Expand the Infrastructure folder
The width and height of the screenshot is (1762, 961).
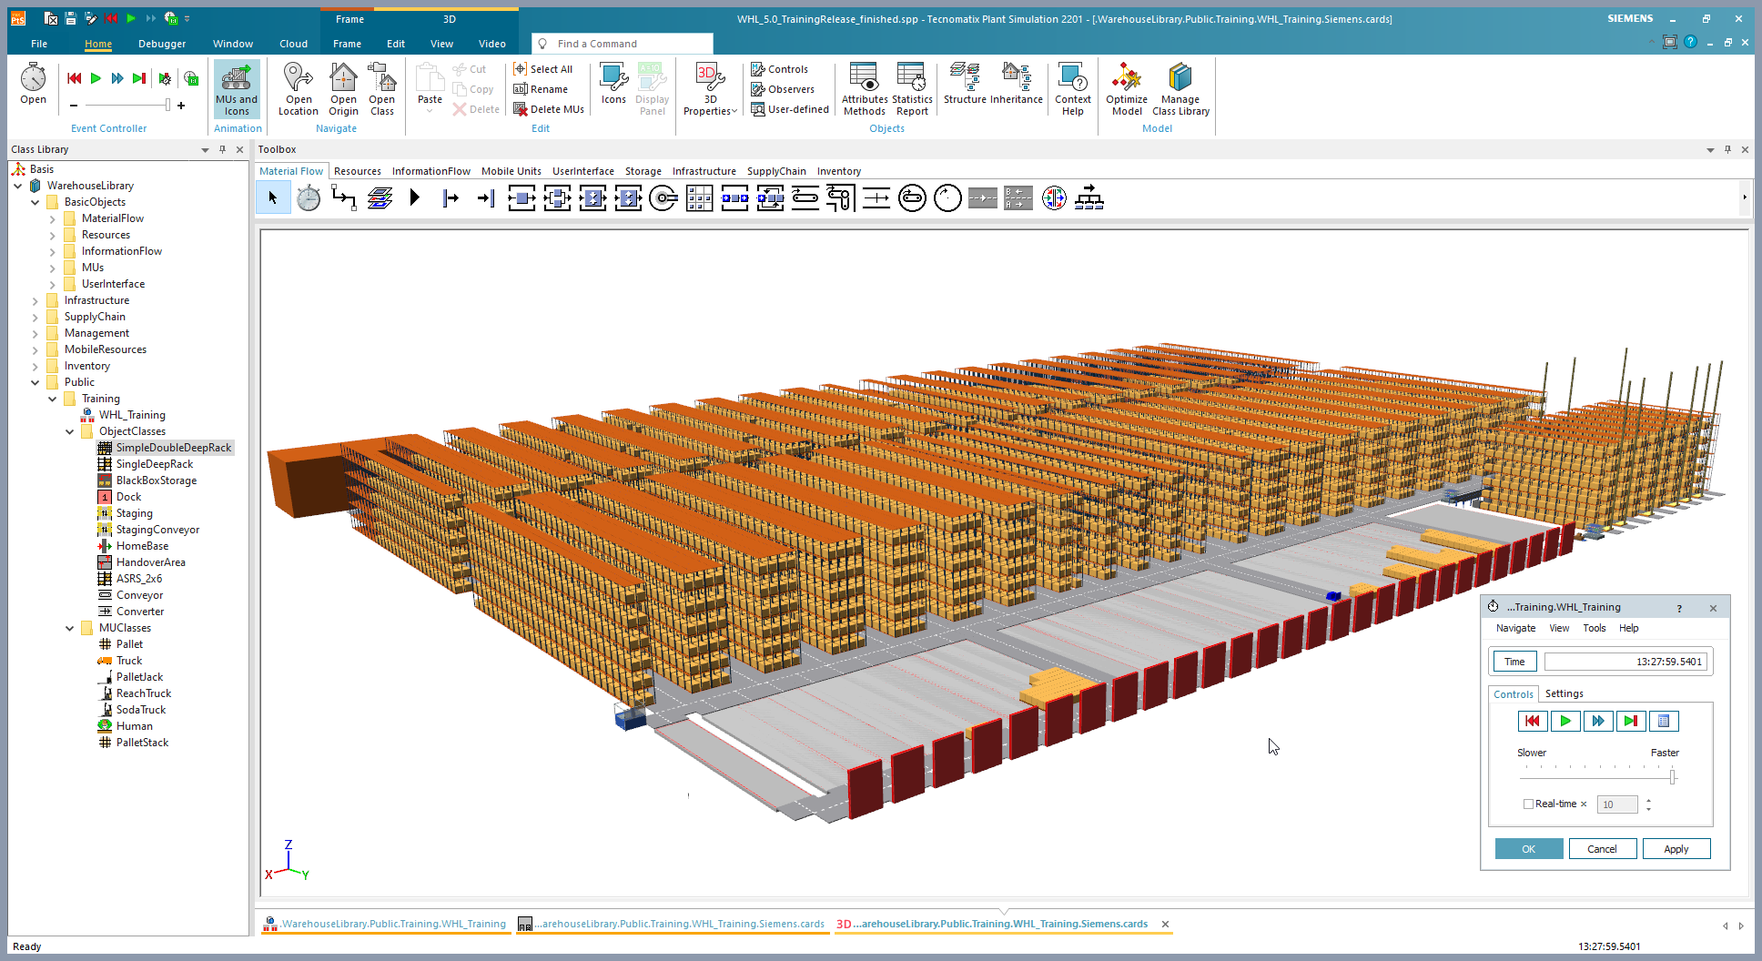[x=35, y=300]
